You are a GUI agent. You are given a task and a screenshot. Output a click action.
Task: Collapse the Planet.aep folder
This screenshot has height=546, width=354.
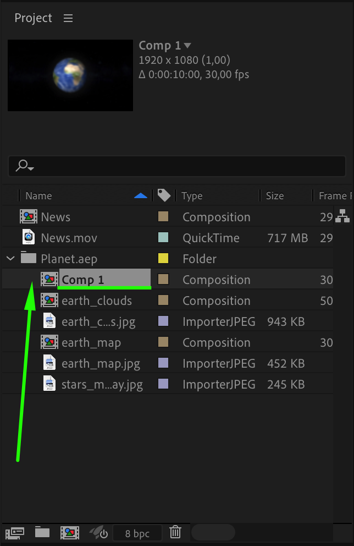pyautogui.click(x=10, y=259)
